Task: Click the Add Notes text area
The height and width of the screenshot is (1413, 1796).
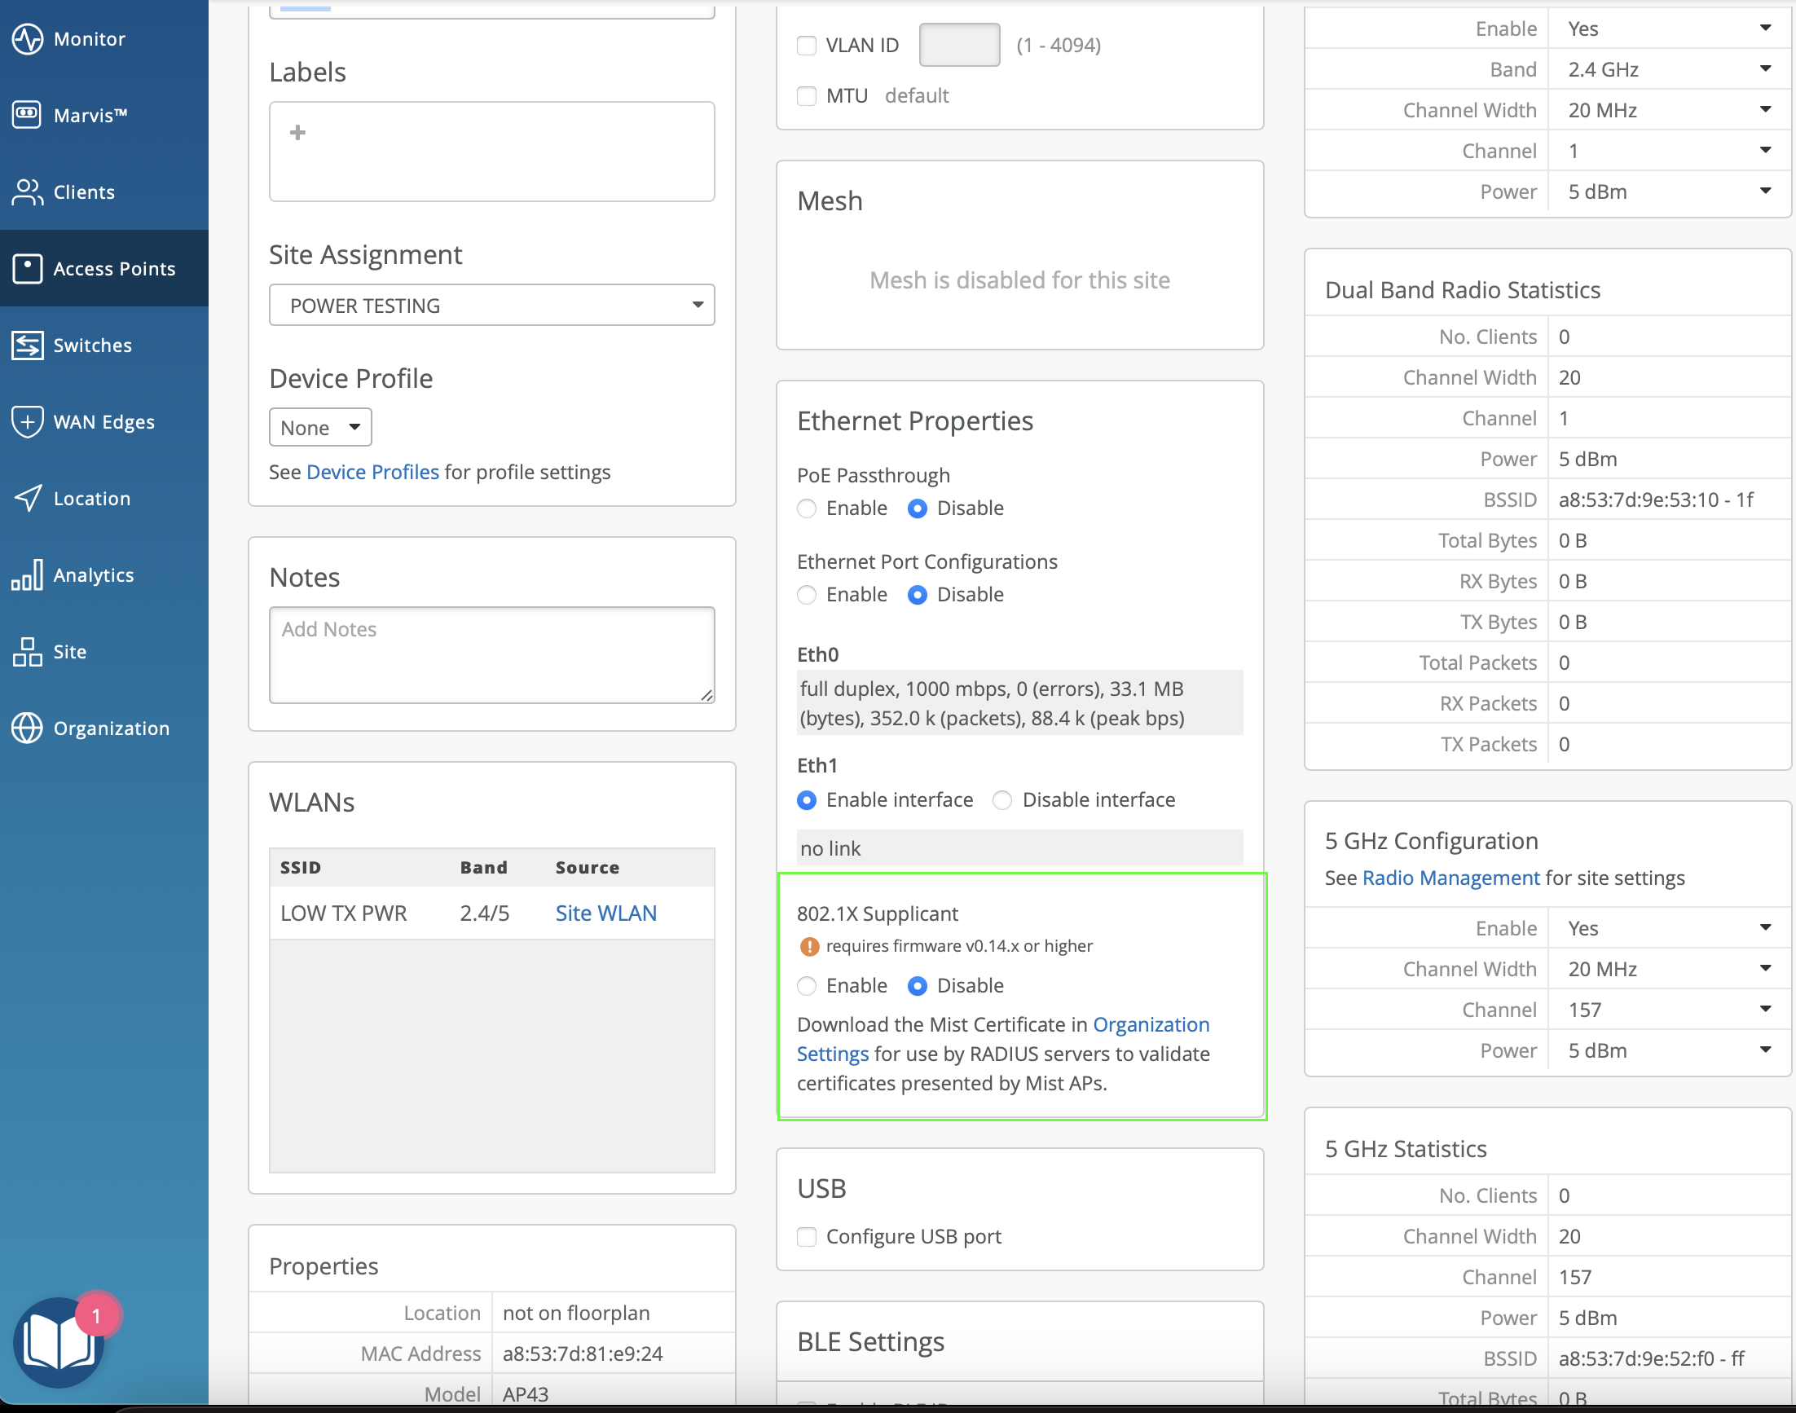Action: 491,654
